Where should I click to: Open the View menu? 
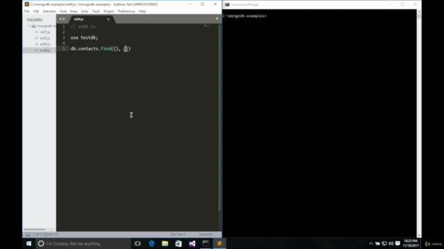(74, 11)
